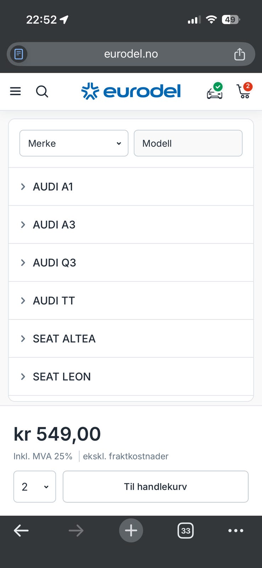Open the hamburger menu
This screenshot has width=262, height=568.
[15, 92]
